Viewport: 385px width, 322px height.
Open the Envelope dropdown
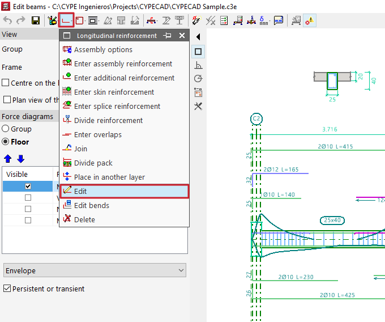tap(95, 271)
